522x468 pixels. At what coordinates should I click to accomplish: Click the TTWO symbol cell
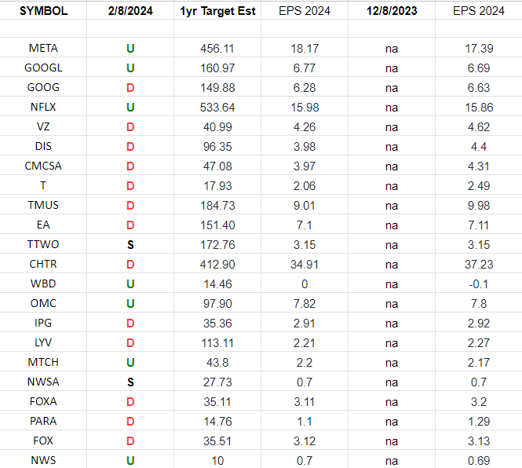click(x=43, y=244)
